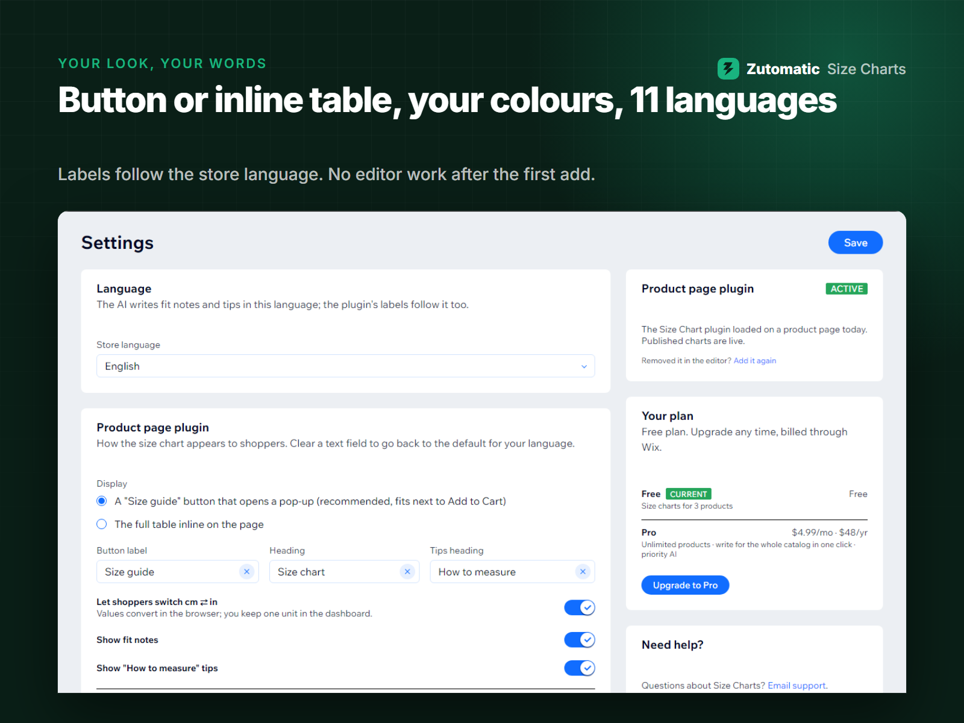The image size is (964, 723).
Task: Toggle the cm to in unit switch
Action: pyautogui.click(x=580, y=607)
